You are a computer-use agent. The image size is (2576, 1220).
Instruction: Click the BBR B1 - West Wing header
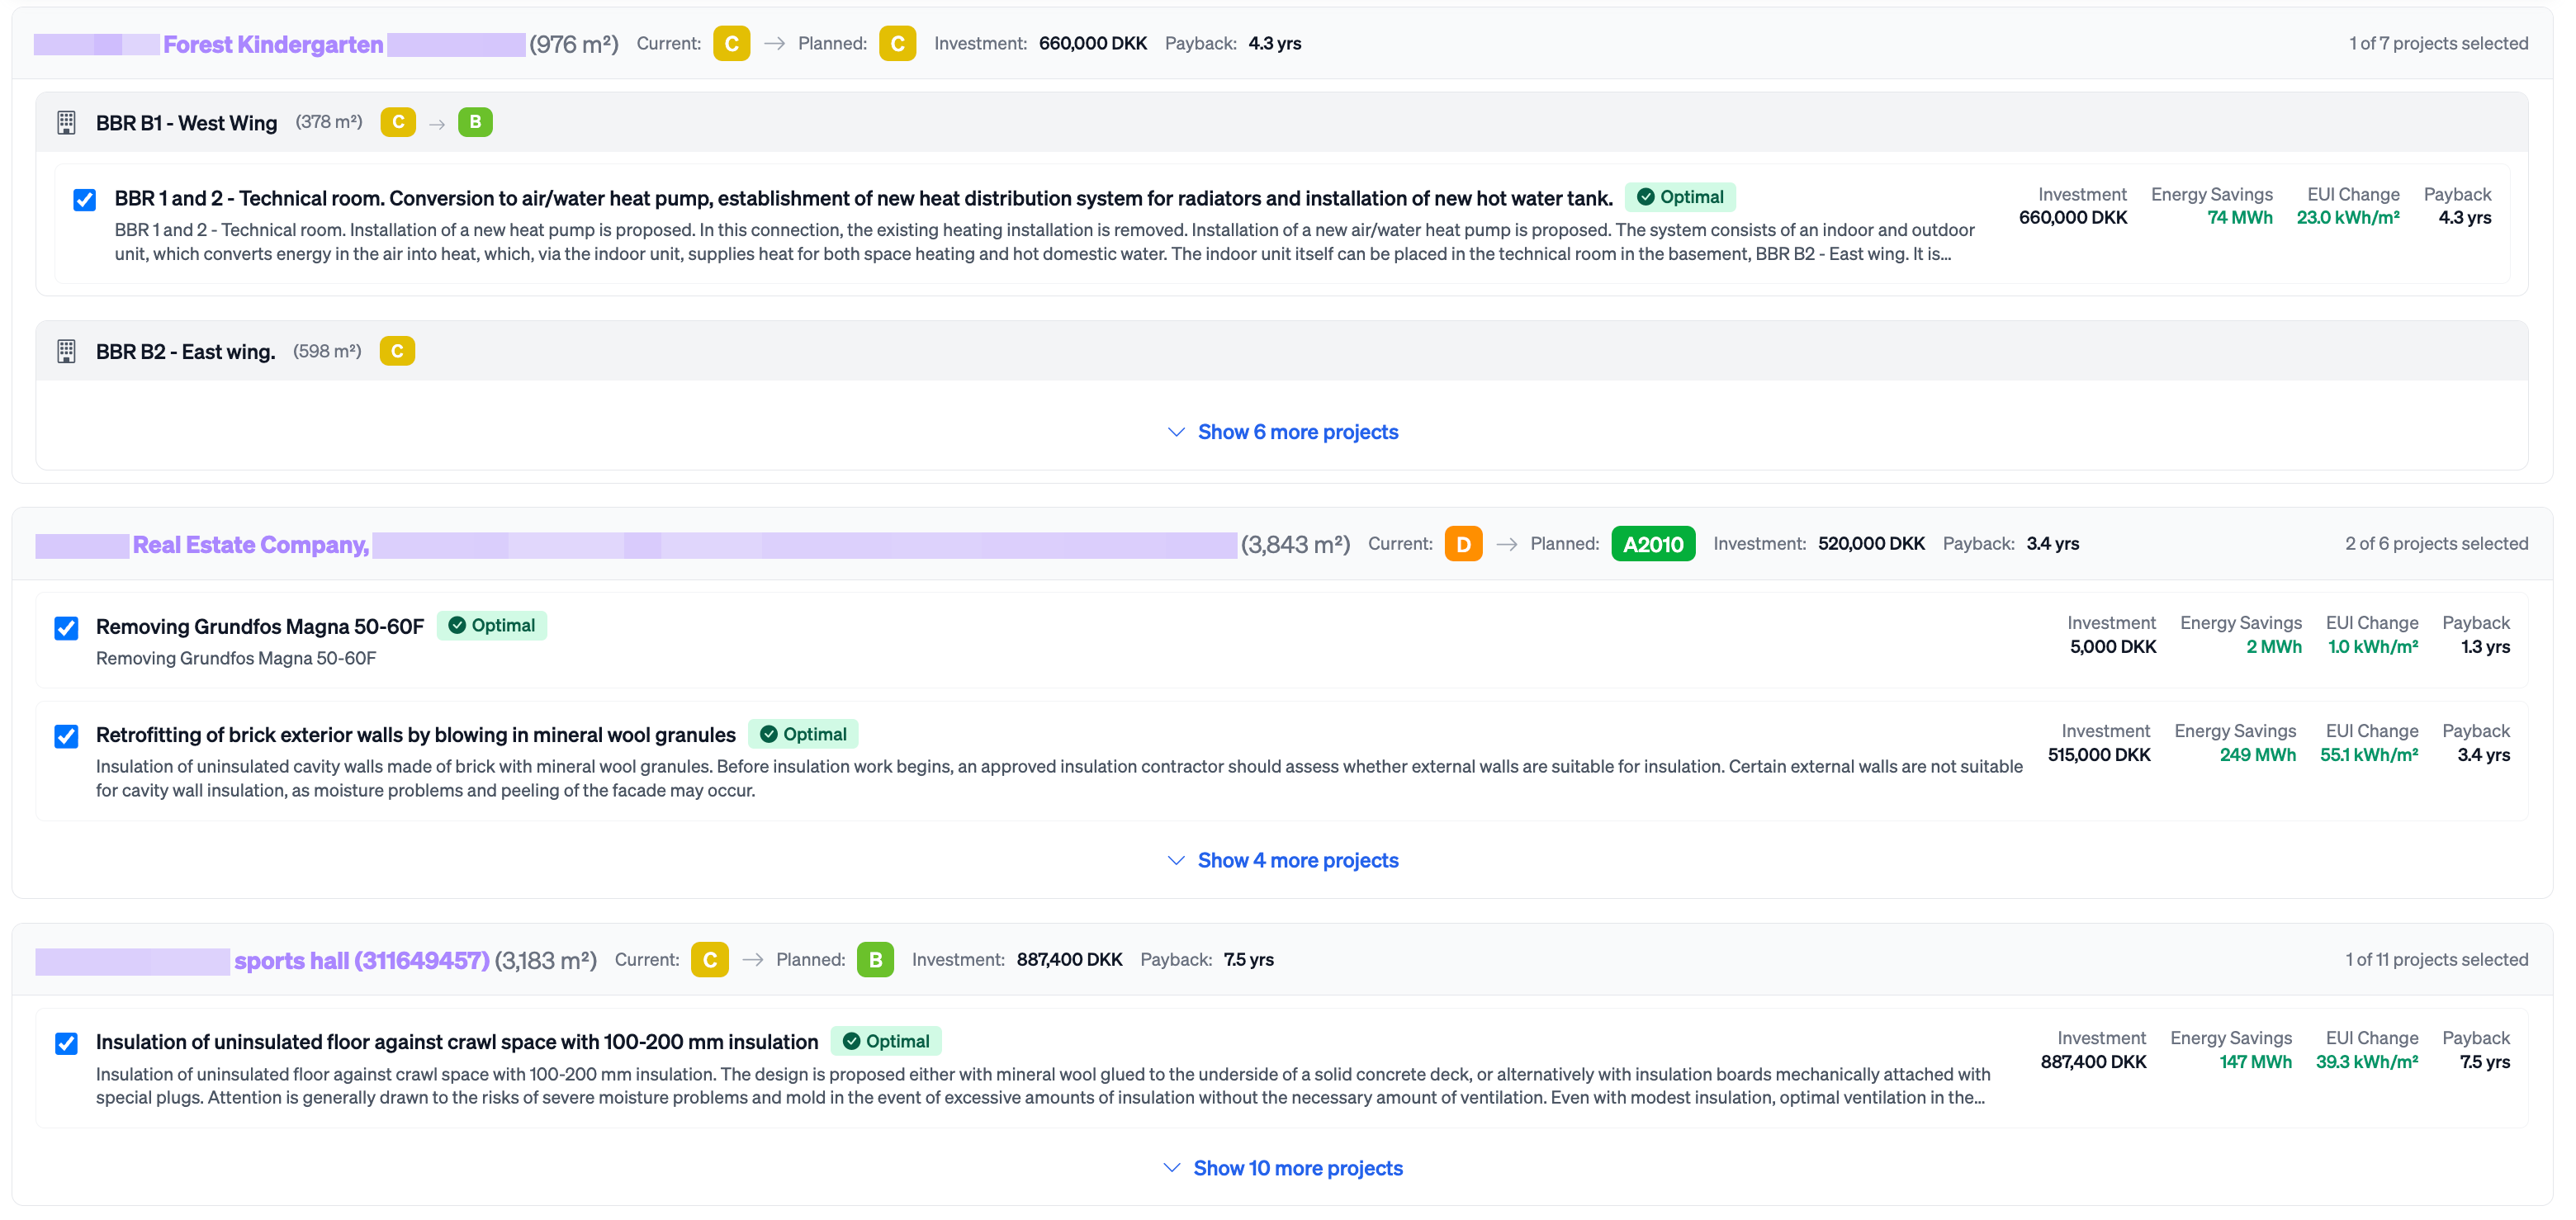tap(186, 123)
